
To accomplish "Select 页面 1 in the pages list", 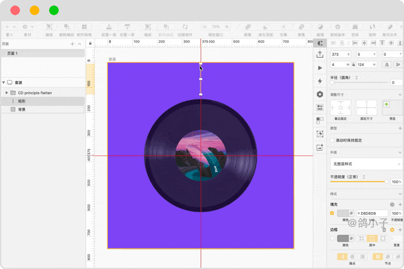I will 43,53.
